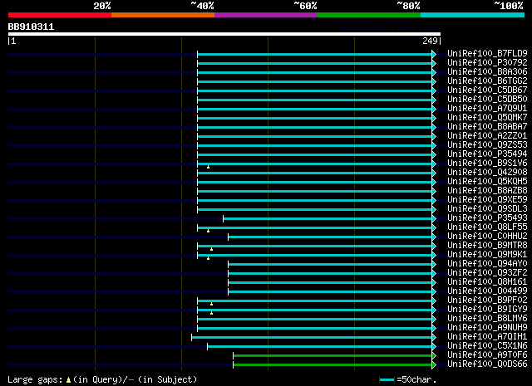Select the UniRef100_P35494 label
The image size is (532, 386).
click(x=487, y=154)
